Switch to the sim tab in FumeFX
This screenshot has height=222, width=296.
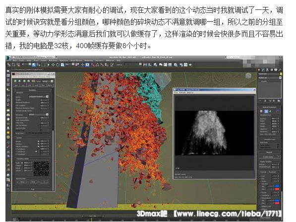23,85
